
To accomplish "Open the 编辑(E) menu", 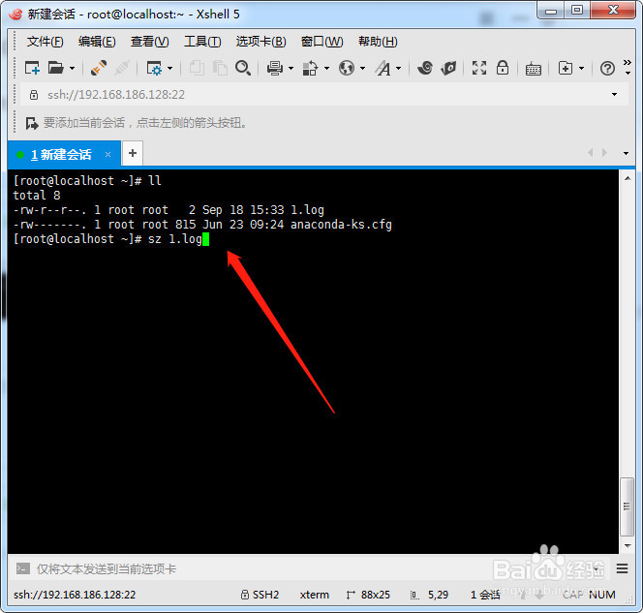I will click(x=97, y=42).
